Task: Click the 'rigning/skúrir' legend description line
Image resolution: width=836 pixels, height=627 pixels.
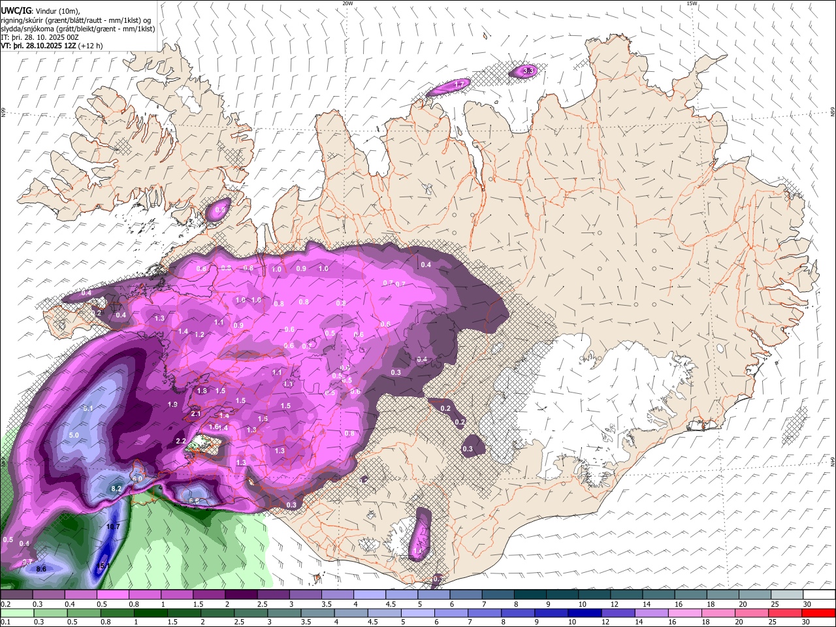Action: tap(76, 20)
